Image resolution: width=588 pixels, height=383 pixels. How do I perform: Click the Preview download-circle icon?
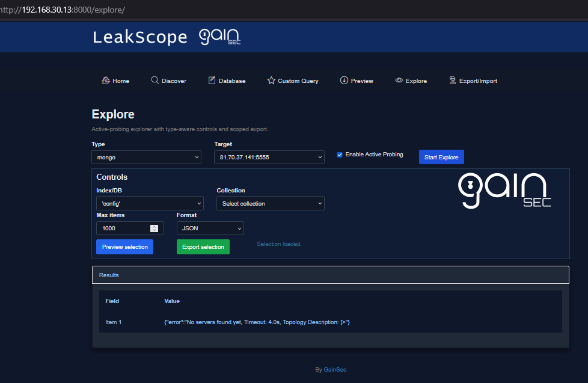click(344, 81)
